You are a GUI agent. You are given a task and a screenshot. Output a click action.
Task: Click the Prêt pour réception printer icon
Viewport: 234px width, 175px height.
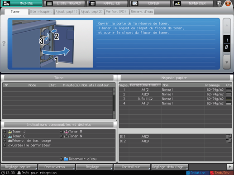click(19, 173)
